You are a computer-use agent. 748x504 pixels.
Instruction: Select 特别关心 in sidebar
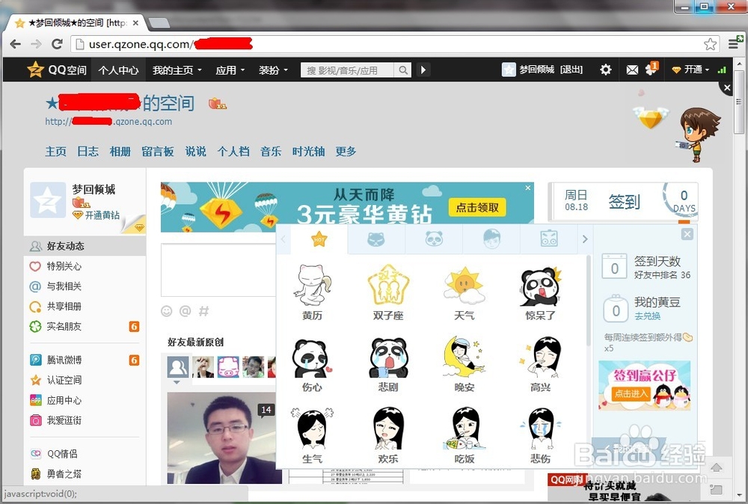pyautogui.click(x=64, y=266)
